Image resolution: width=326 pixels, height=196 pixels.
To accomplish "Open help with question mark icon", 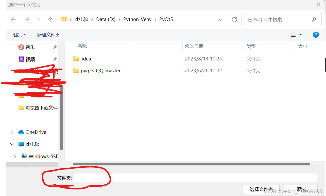I will click(x=316, y=35).
